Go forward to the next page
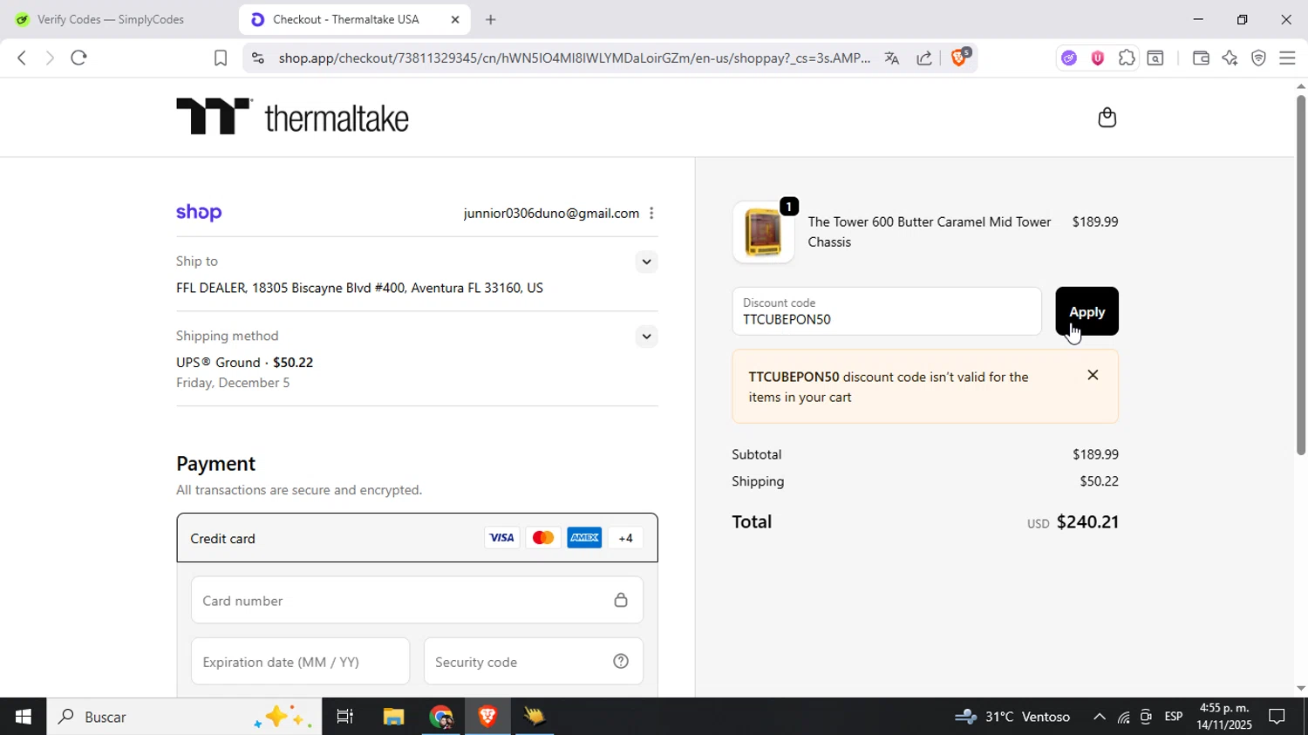This screenshot has width=1308, height=735. (x=50, y=58)
